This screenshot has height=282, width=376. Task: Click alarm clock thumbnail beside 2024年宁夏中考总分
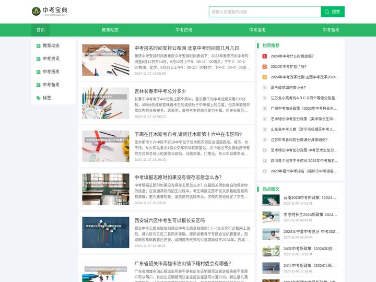271,234
